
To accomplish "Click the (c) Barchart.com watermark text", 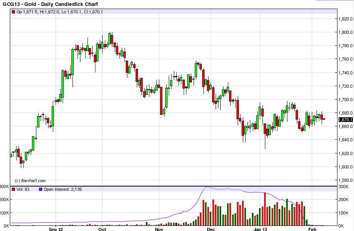I will coord(30,181).
